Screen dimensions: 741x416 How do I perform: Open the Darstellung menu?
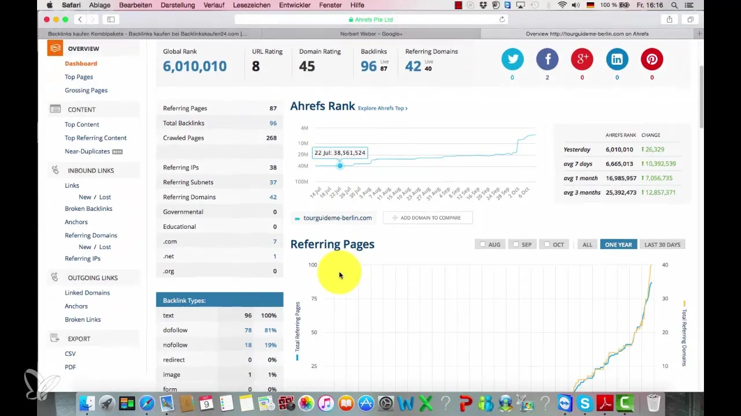click(178, 5)
